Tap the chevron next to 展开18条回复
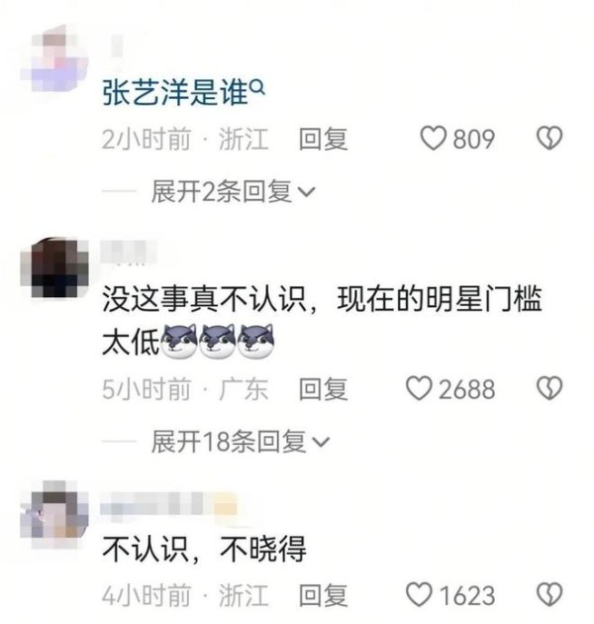The width and height of the screenshot is (594, 624). click(x=322, y=442)
